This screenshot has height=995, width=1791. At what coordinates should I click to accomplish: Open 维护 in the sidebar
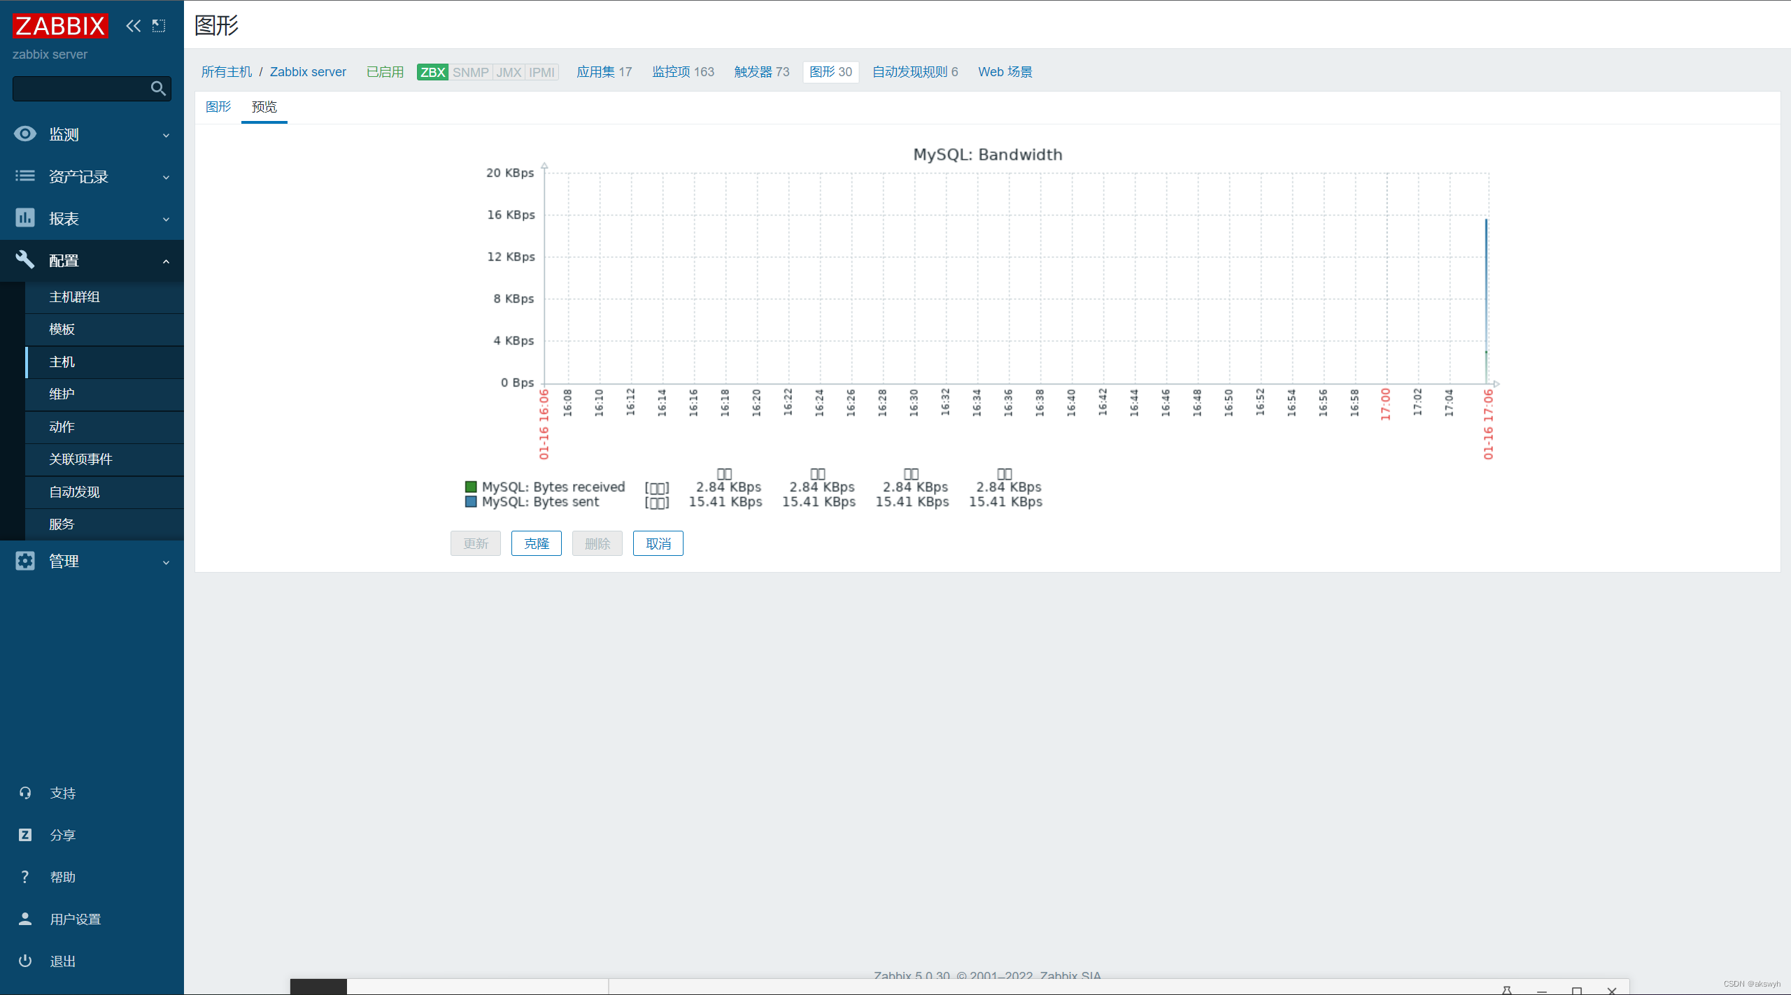(x=105, y=394)
